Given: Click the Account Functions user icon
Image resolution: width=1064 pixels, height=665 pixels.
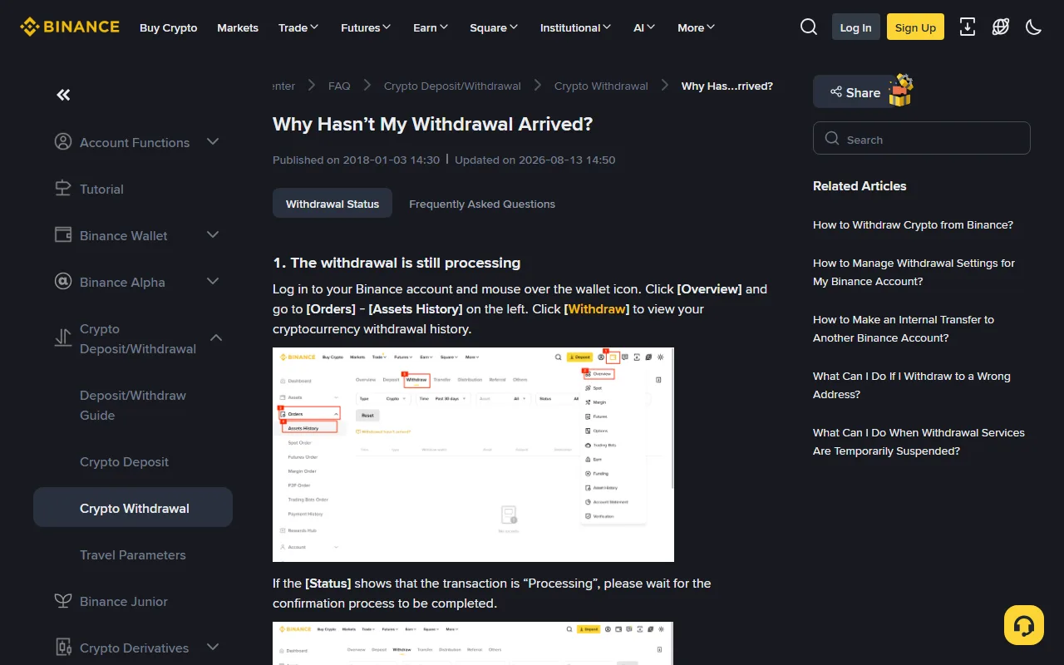Looking at the screenshot, I should [63, 142].
